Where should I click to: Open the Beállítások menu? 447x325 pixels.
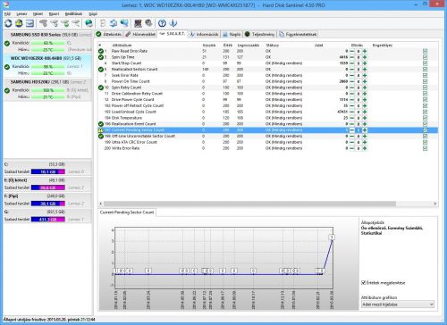73,13
